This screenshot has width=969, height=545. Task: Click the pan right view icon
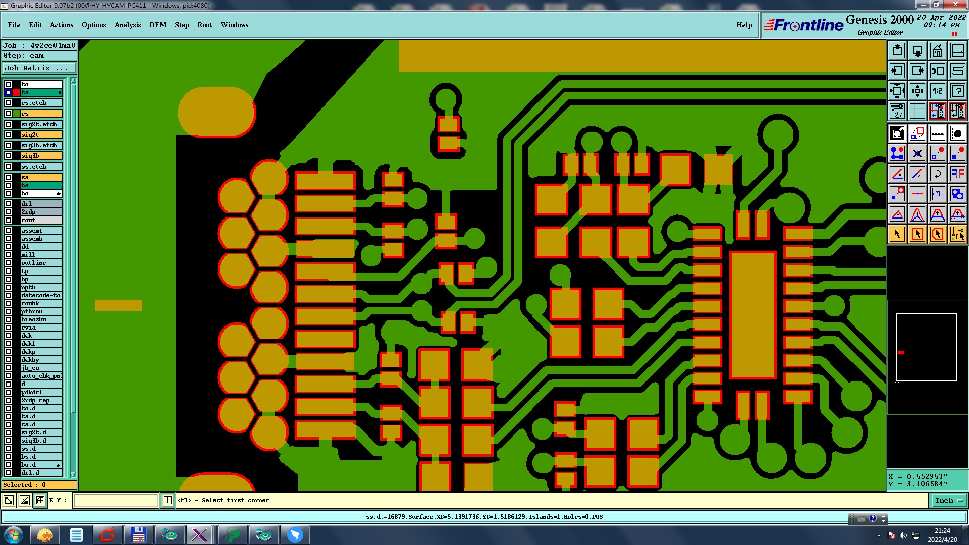click(x=918, y=71)
